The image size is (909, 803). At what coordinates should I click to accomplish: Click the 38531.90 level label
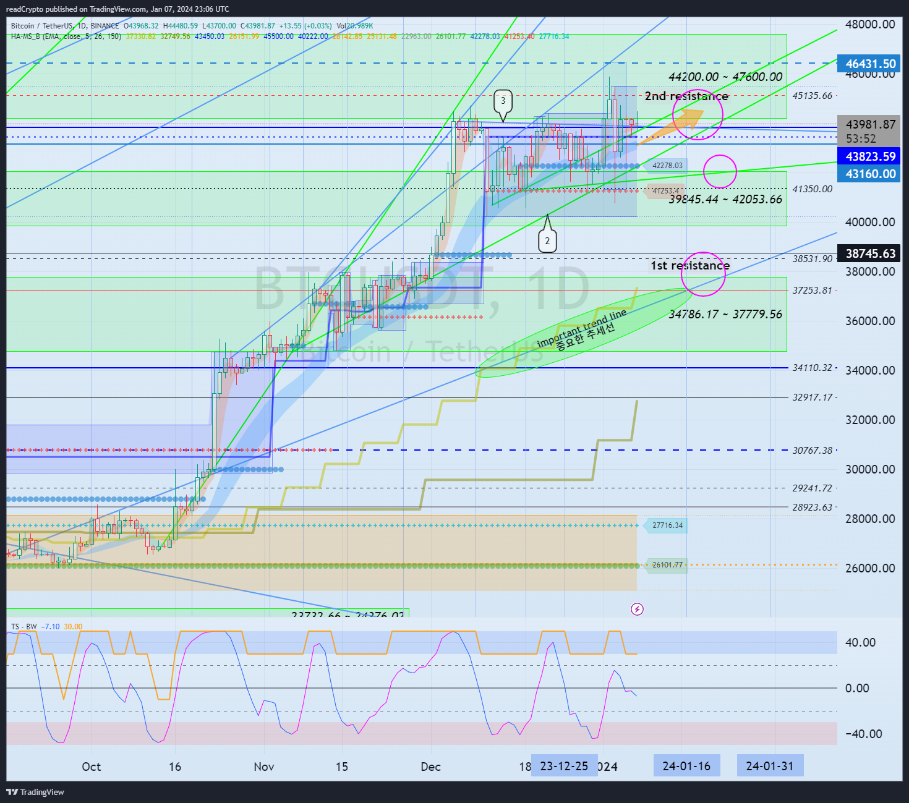click(813, 259)
